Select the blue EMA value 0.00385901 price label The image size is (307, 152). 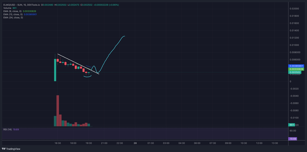tap(297, 66)
